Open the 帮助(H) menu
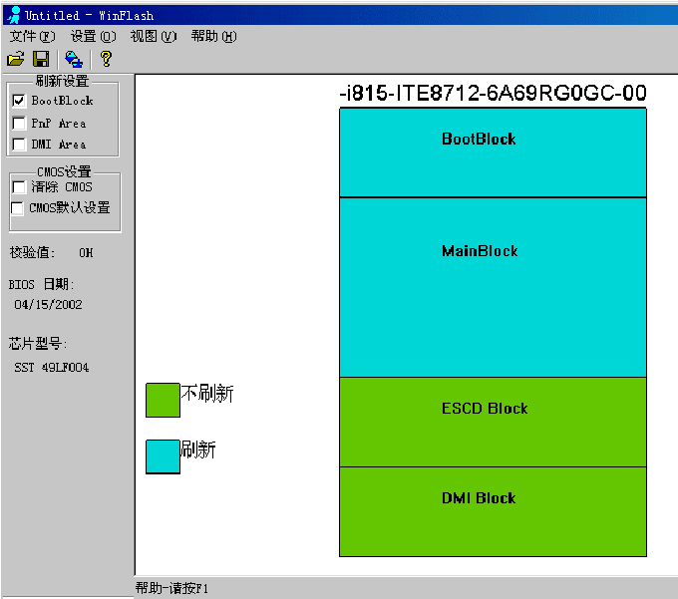 pos(214,36)
